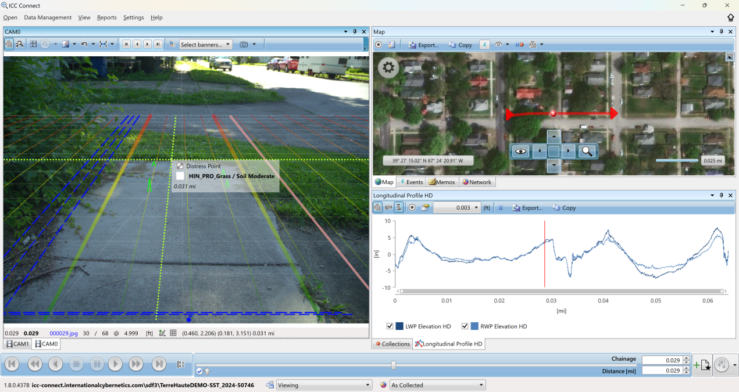
Task: Open the Select banners dropdown
Action: tap(205, 44)
